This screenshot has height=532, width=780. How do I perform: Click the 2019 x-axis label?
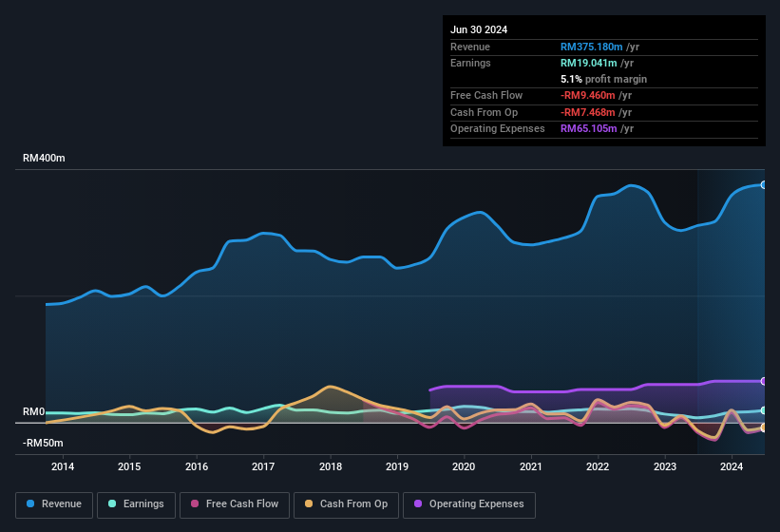397,466
